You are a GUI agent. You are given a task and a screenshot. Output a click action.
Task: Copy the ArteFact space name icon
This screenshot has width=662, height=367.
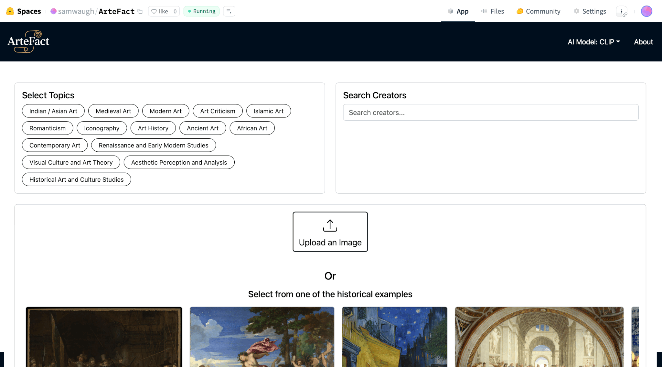[140, 11]
